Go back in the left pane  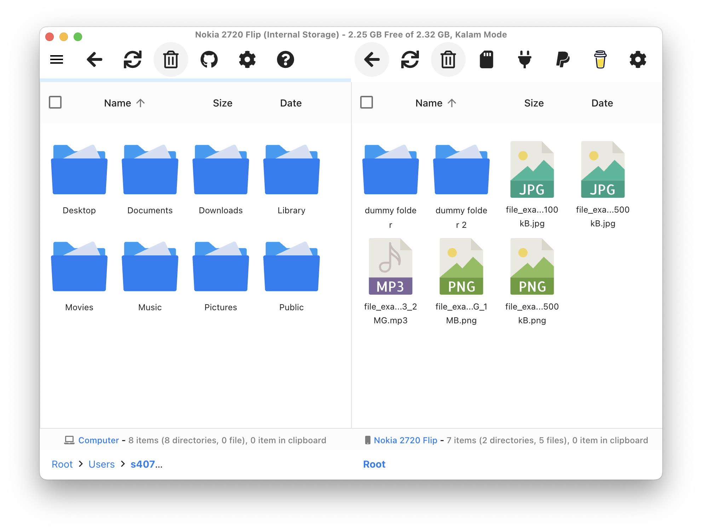click(x=94, y=59)
